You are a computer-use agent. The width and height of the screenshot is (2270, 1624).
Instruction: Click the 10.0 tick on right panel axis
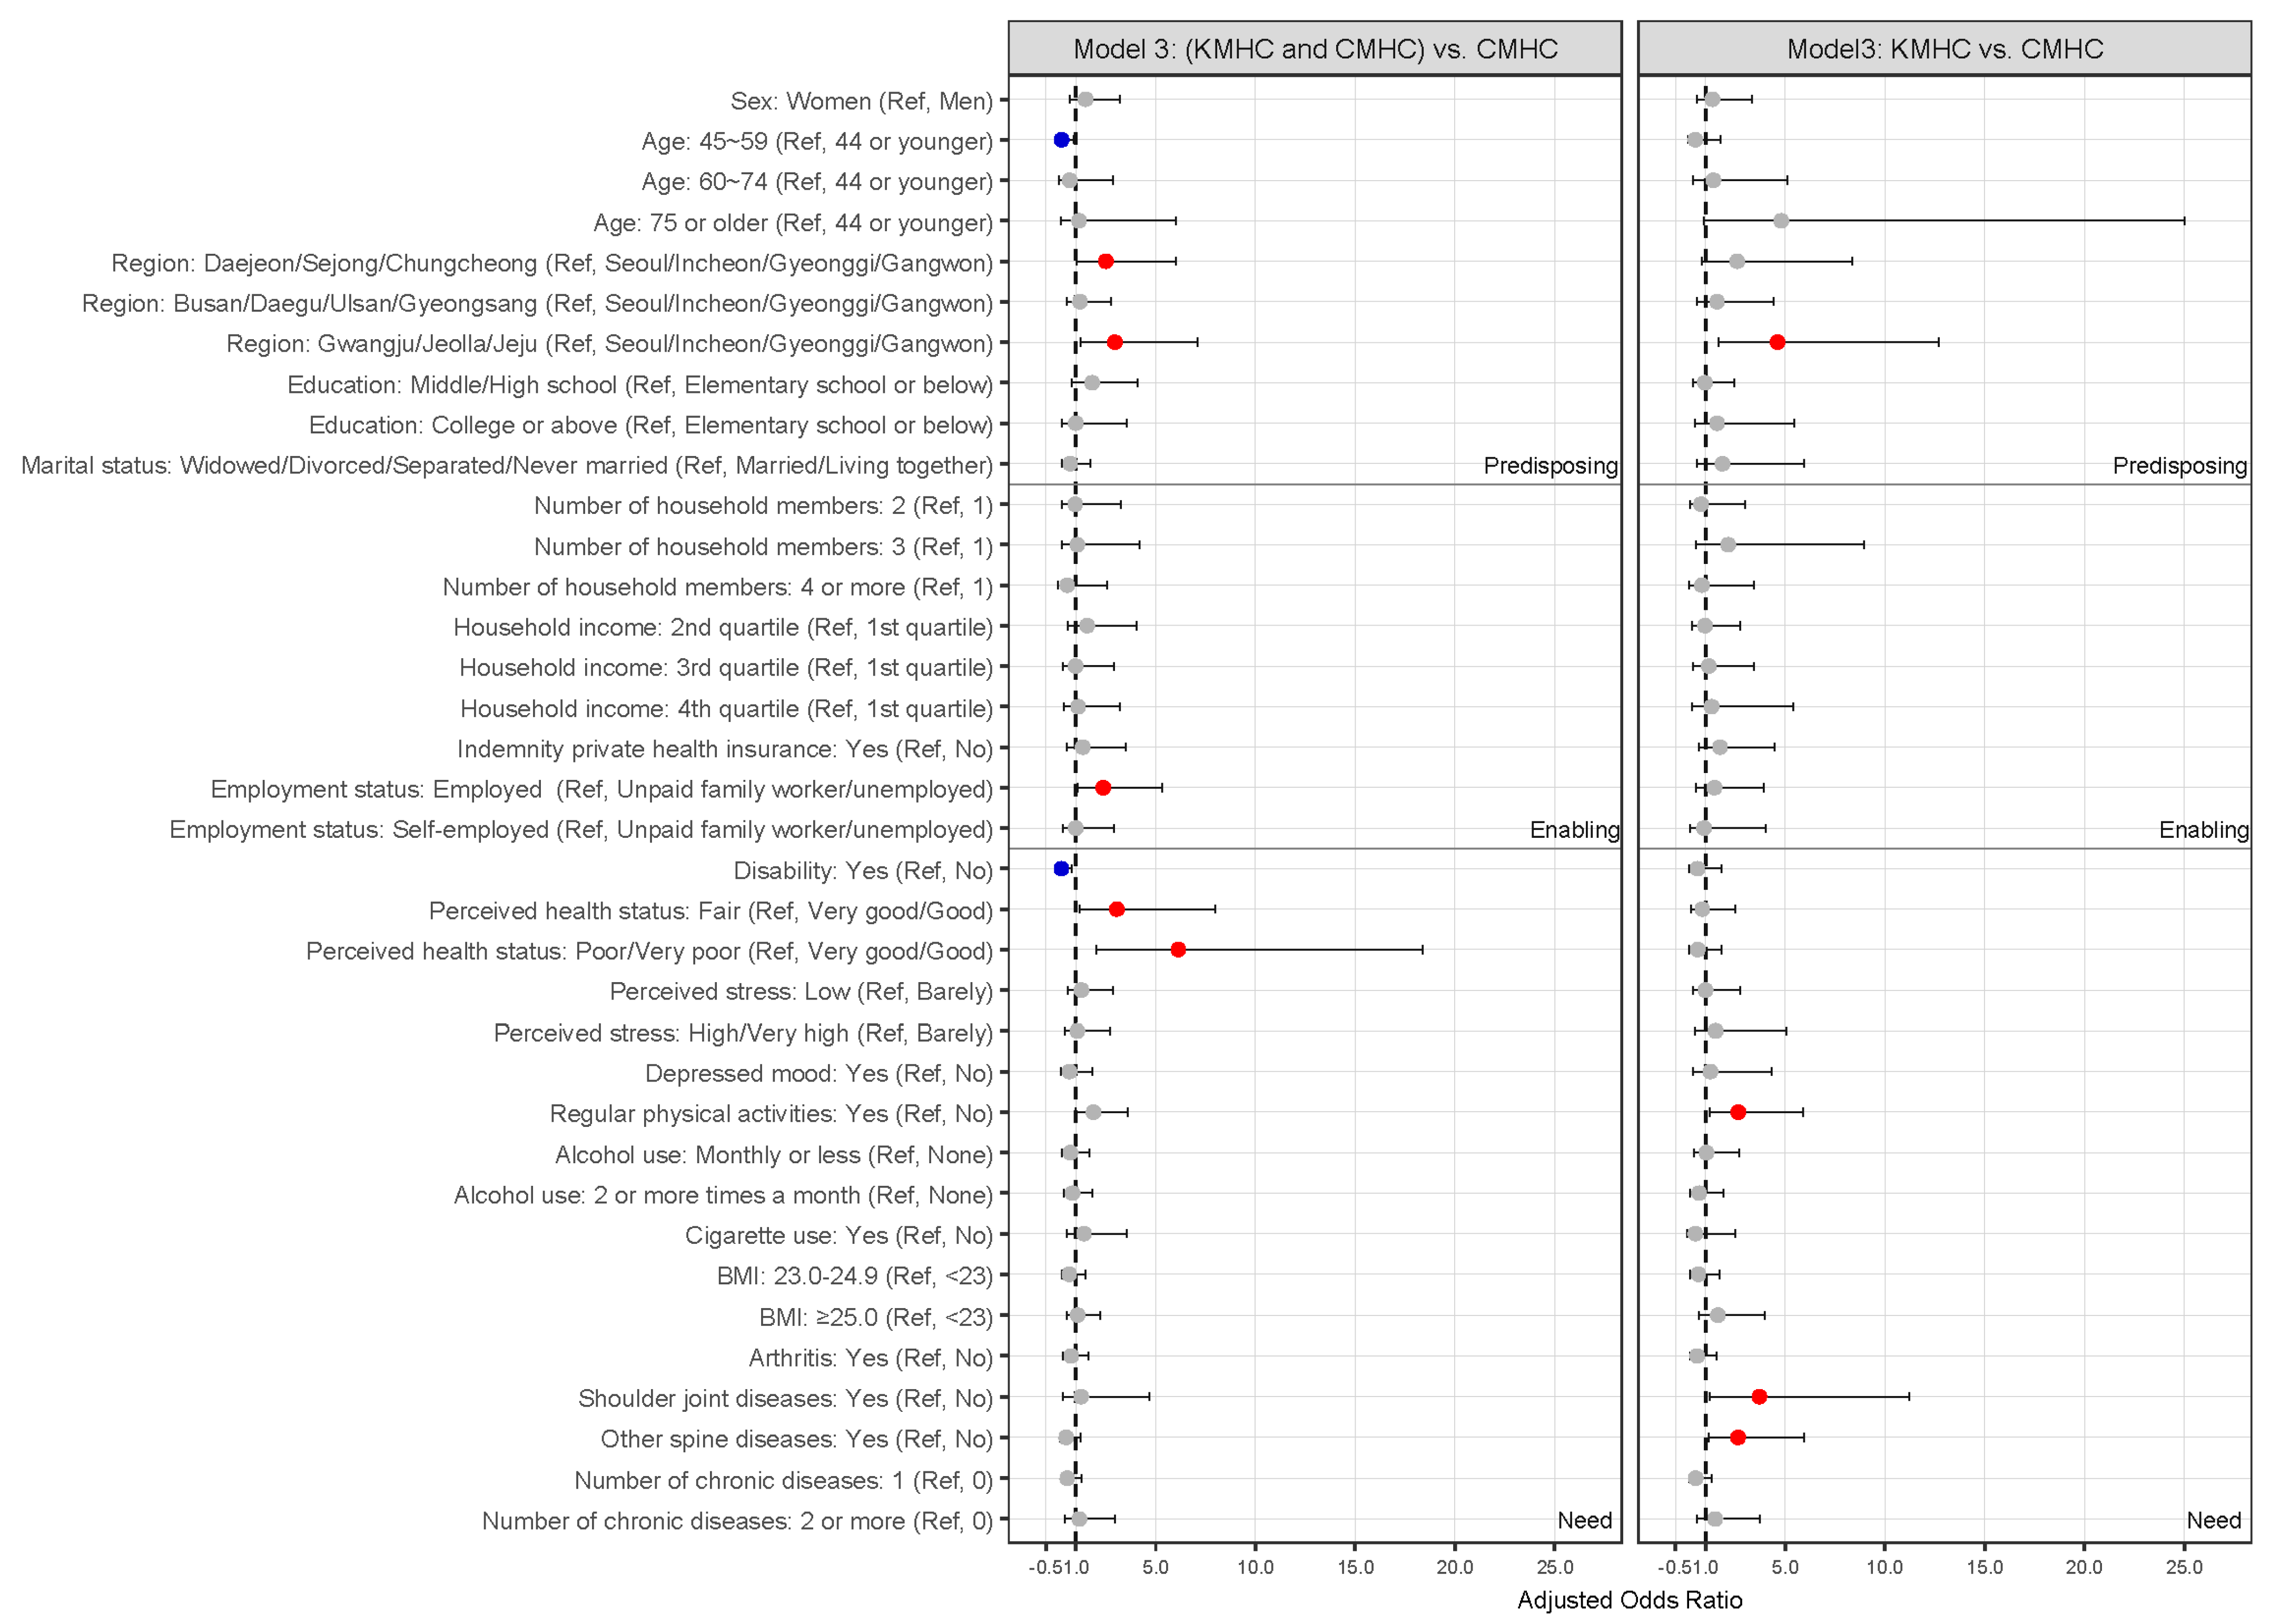pyautogui.click(x=1884, y=1567)
